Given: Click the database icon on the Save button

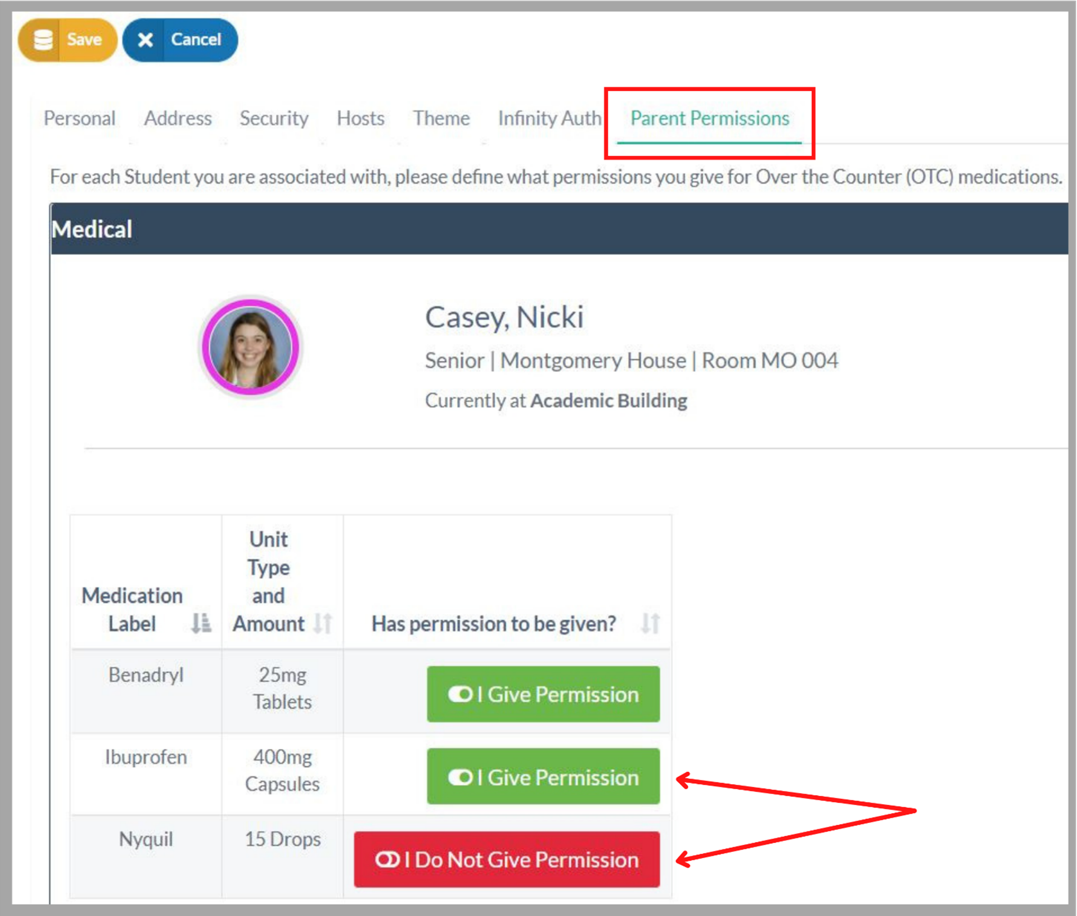Looking at the screenshot, I should point(43,40).
